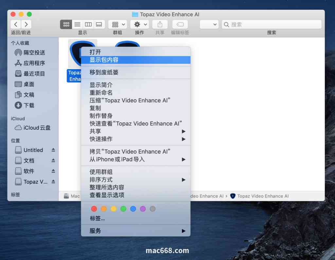Expand 服务 submenu

tap(136, 231)
